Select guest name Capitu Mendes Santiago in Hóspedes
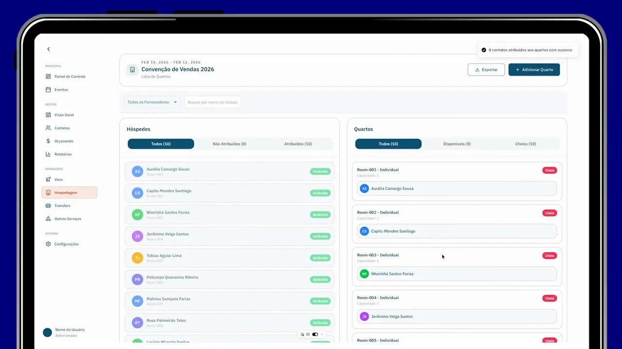The height and width of the screenshot is (349, 622). tap(169, 191)
